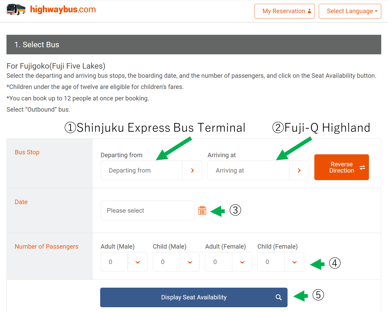Click the highwaybus.com site title link
The height and width of the screenshot is (312, 388).
click(x=63, y=9)
